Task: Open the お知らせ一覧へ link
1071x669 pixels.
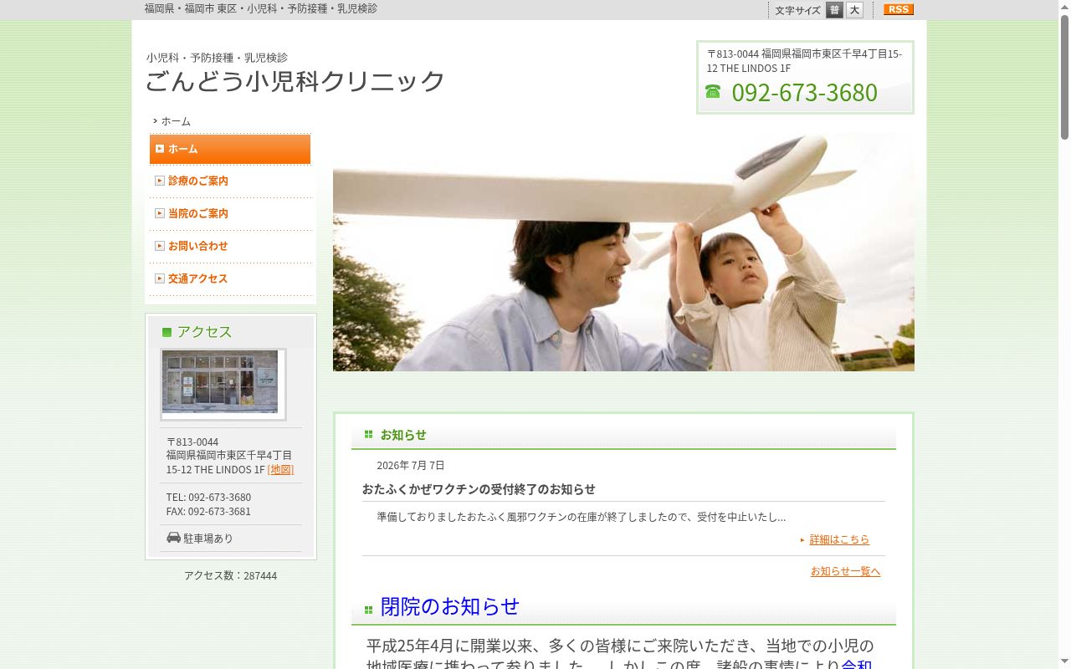Action: pyautogui.click(x=845, y=571)
